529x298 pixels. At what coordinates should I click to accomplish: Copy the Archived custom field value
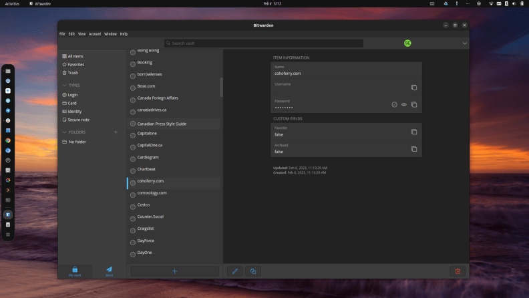pos(414,149)
